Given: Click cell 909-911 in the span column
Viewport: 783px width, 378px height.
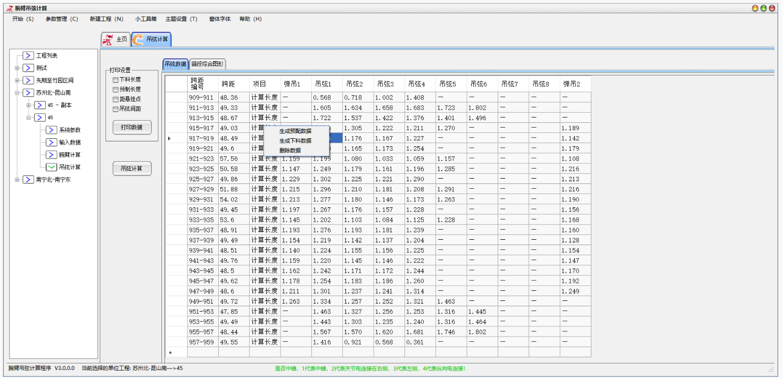Looking at the screenshot, I should pyautogui.click(x=203, y=97).
